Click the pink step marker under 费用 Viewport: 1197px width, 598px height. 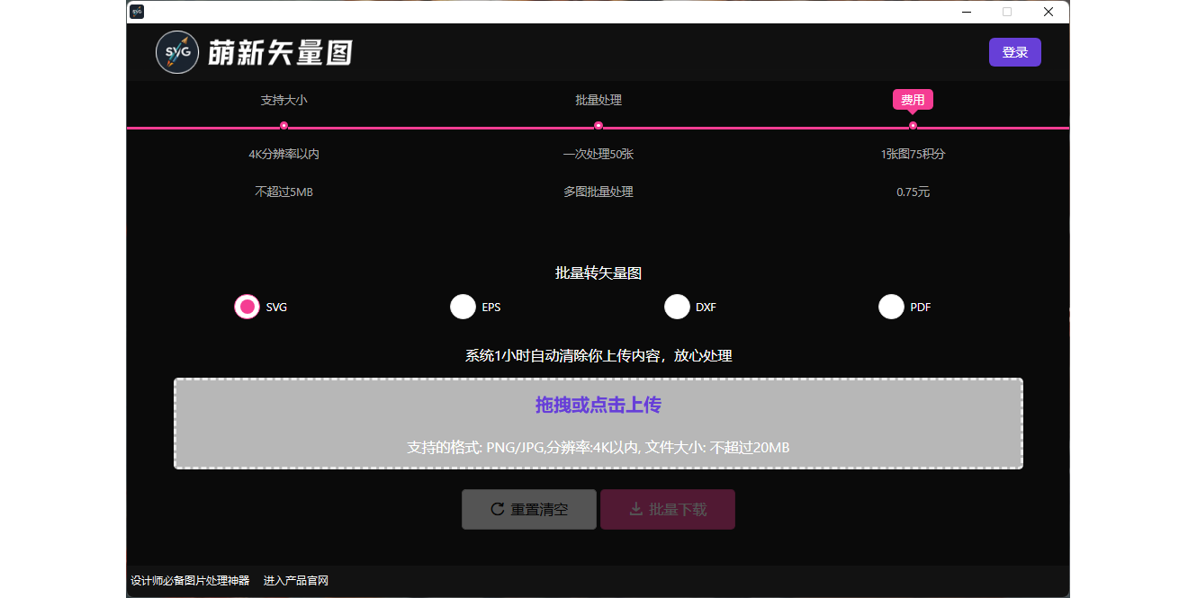(913, 126)
